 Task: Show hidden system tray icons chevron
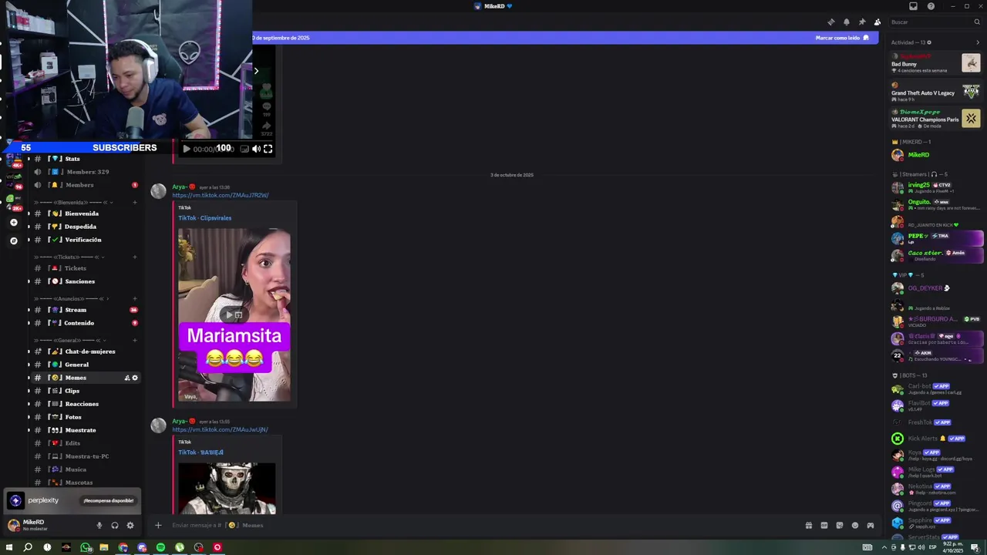[885, 547]
